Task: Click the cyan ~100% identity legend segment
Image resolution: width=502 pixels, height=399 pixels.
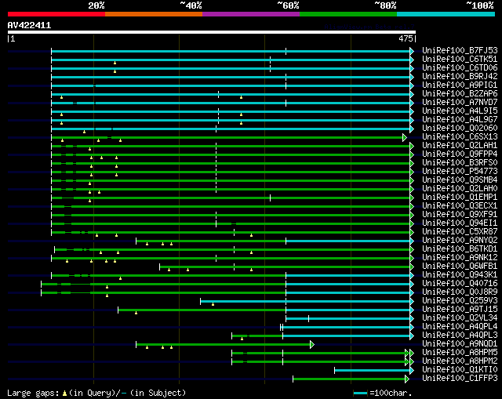Action: click(446, 14)
